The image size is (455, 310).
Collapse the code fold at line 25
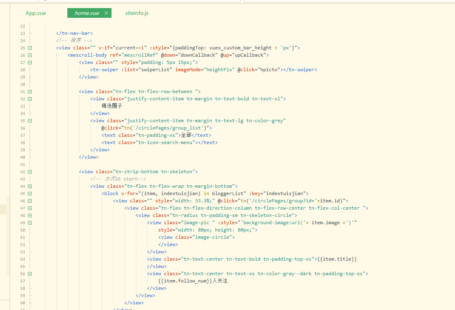pos(30,48)
